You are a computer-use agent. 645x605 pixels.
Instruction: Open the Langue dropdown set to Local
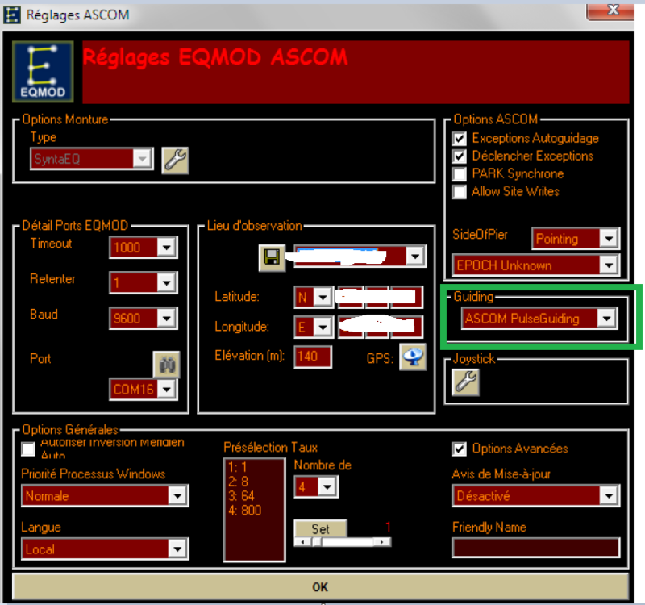point(178,549)
